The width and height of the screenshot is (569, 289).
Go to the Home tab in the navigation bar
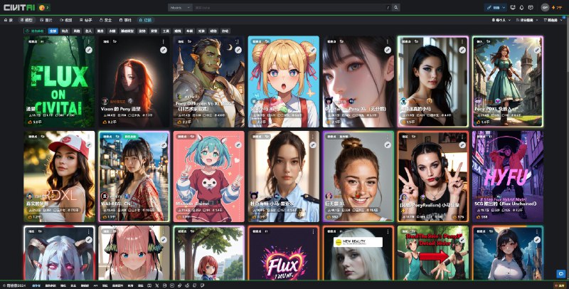coord(8,20)
